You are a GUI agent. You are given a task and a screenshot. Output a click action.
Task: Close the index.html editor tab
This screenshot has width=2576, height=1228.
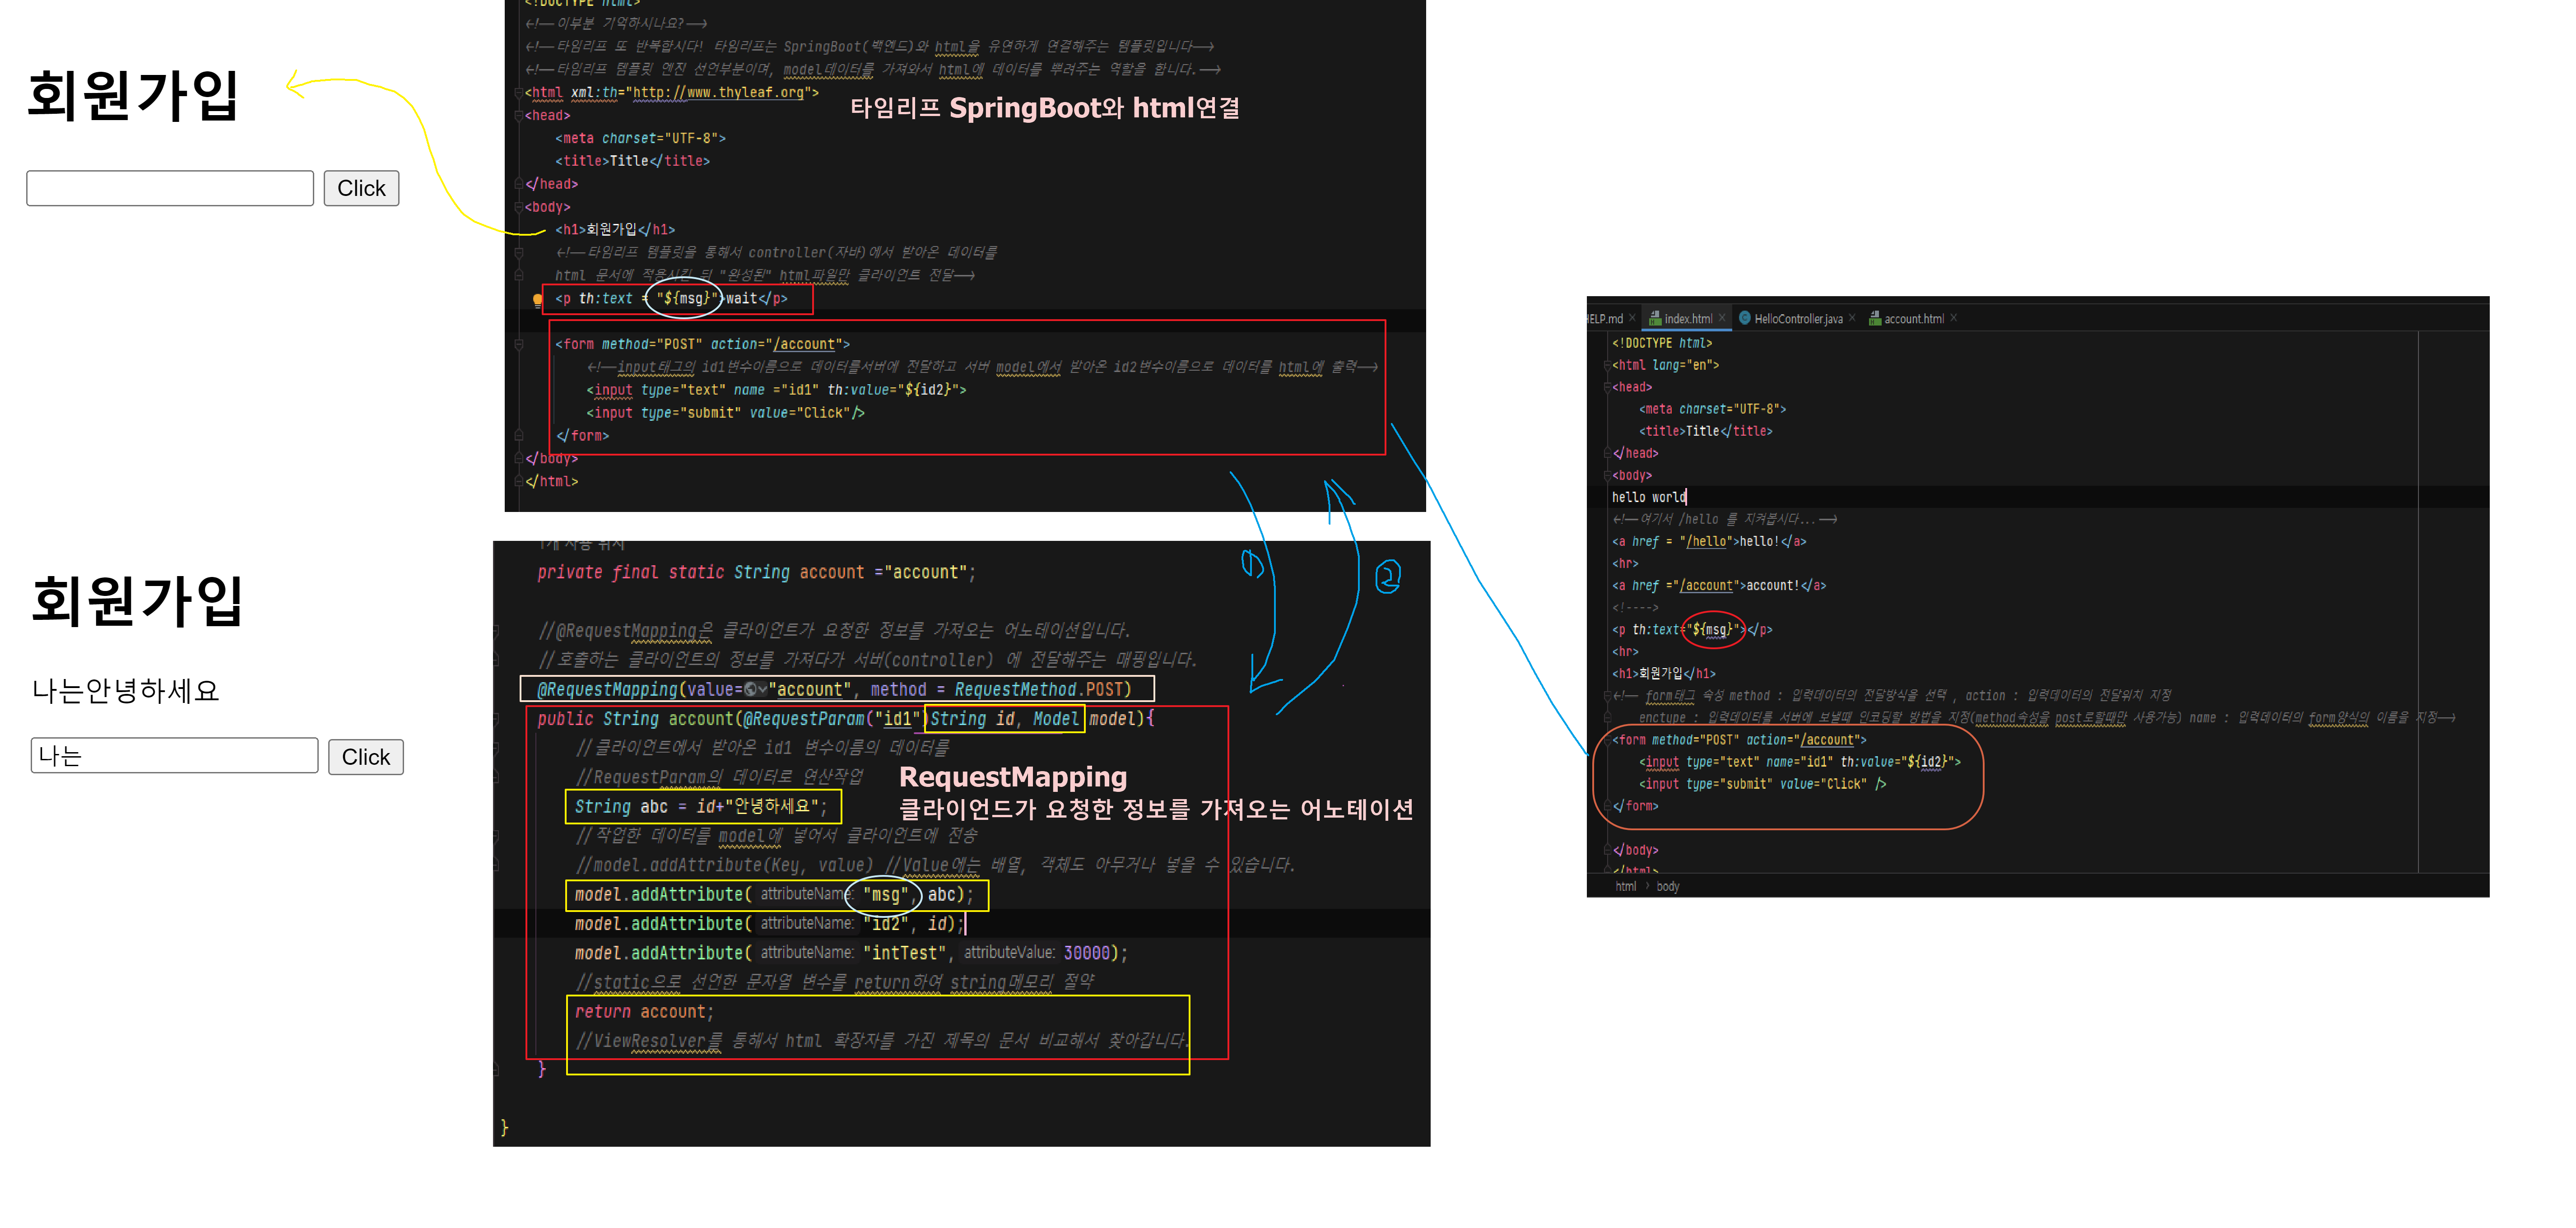click(1721, 318)
